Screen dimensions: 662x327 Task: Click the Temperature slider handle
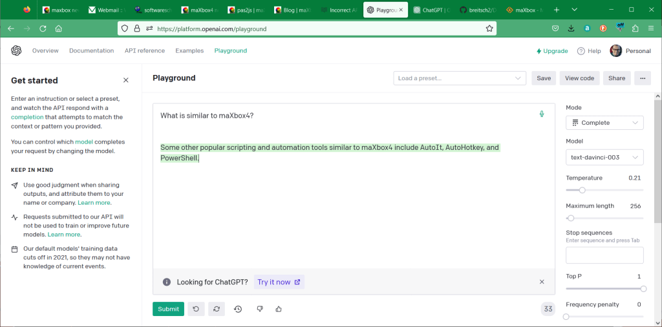click(582, 190)
